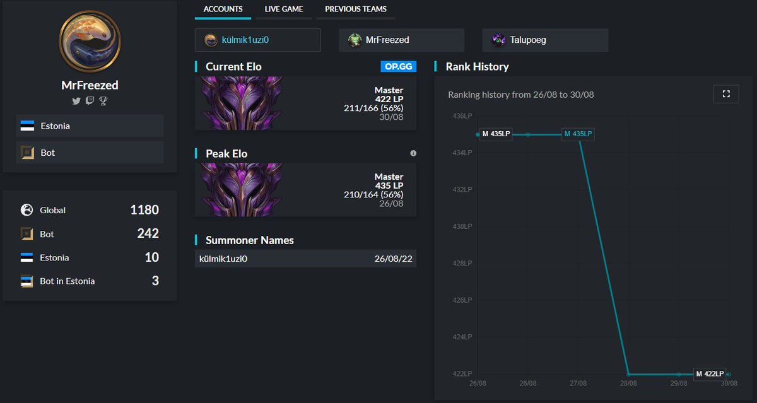Image resolution: width=757 pixels, height=403 pixels.
Task: Click the Bot in Estonia value 3
Action: click(155, 281)
